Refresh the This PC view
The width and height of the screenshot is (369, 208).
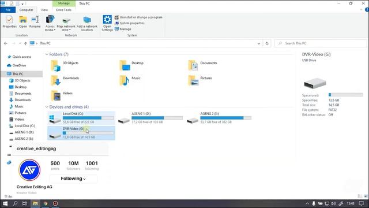point(267,43)
